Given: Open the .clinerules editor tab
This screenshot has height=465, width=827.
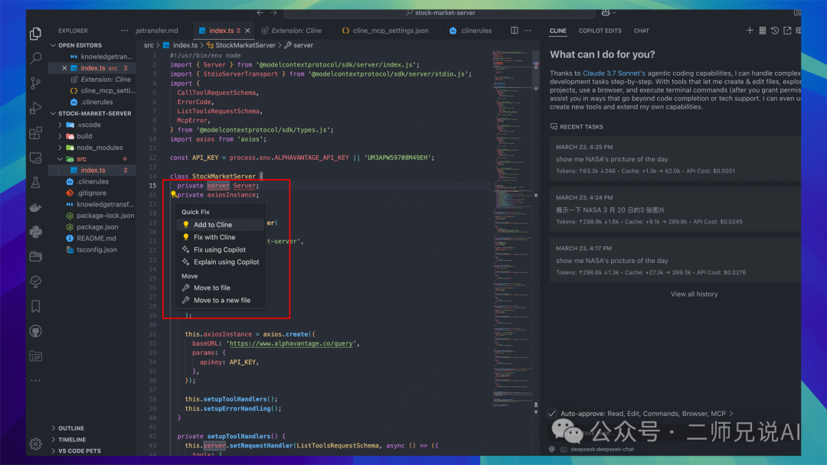Looking at the screenshot, I should click(470, 31).
